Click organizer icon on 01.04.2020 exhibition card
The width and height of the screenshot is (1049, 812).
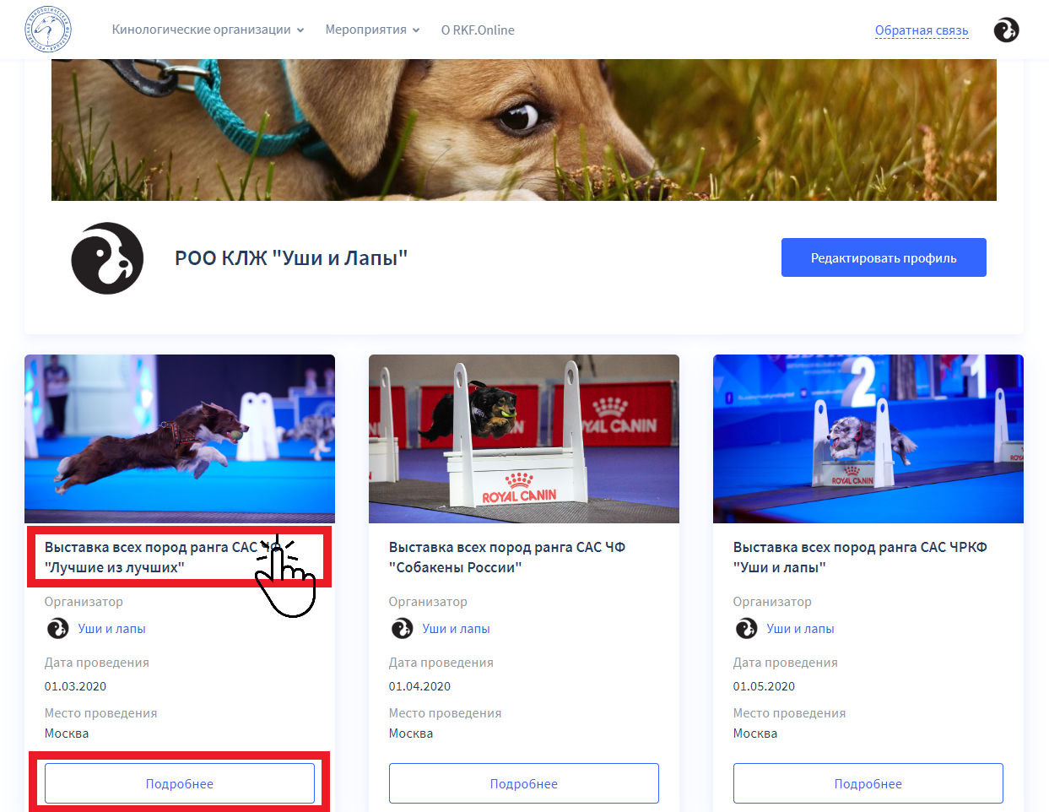(402, 629)
